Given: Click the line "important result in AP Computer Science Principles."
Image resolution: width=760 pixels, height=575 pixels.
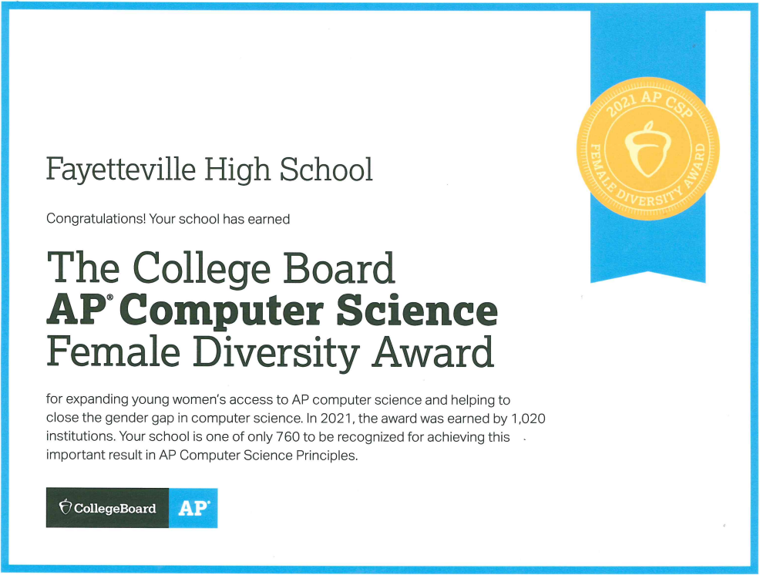Looking at the screenshot, I should coord(202,456).
